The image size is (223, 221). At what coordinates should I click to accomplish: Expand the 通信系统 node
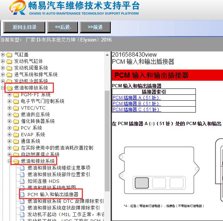click(9, 141)
